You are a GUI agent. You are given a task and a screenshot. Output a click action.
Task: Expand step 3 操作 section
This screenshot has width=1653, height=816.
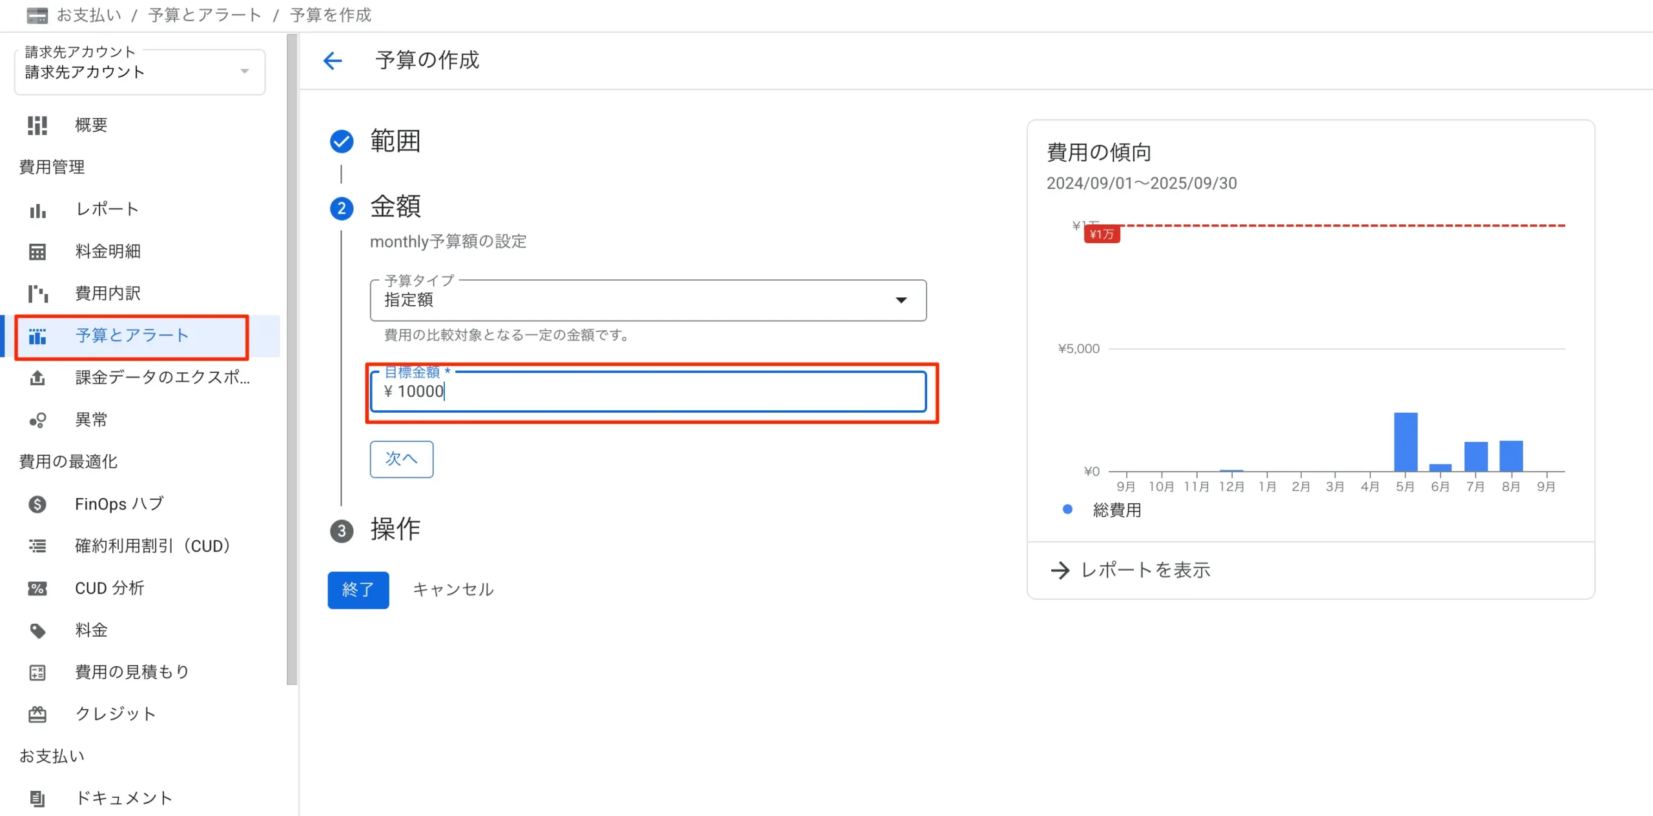395,530
